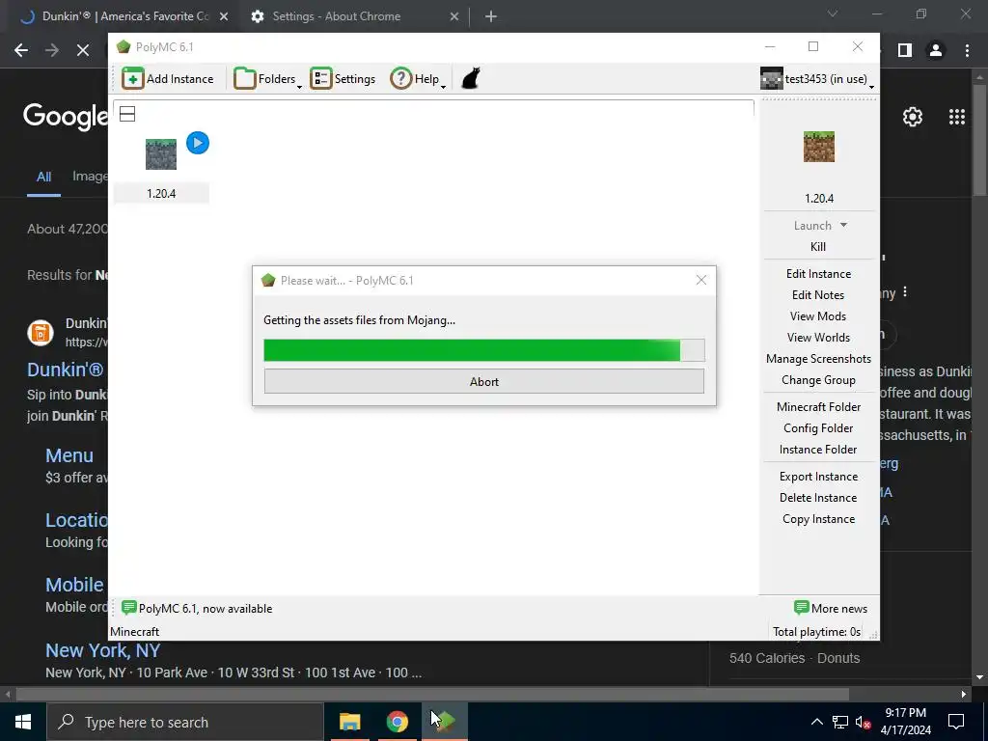The width and height of the screenshot is (988, 741).
Task: Open the Menu sitelink in results
Action: click(69, 455)
